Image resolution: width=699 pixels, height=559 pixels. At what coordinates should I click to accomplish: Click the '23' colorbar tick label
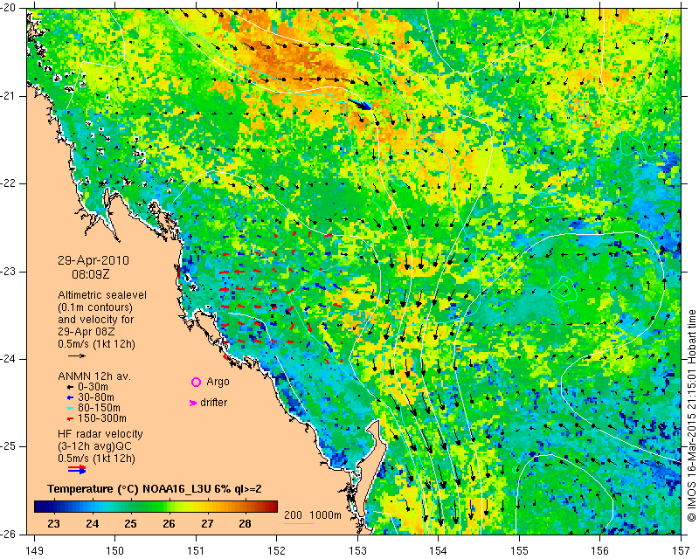click(53, 523)
